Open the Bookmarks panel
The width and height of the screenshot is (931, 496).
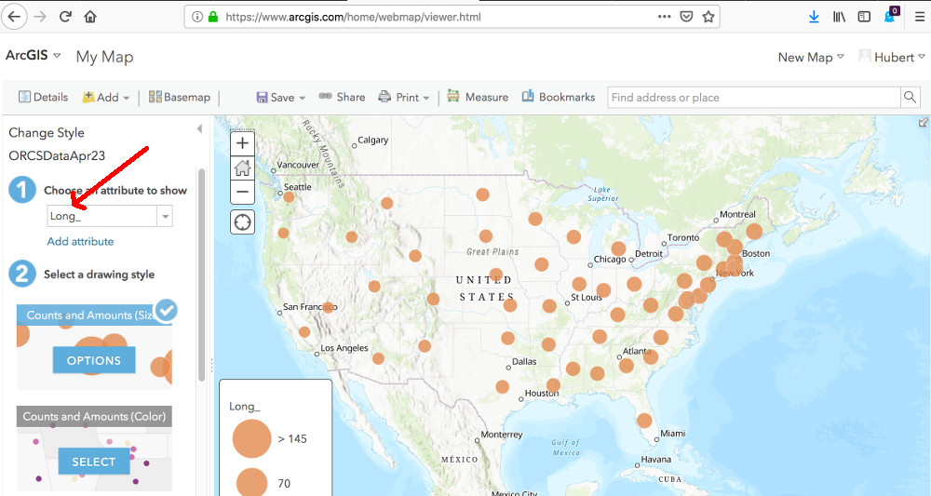(x=558, y=97)
